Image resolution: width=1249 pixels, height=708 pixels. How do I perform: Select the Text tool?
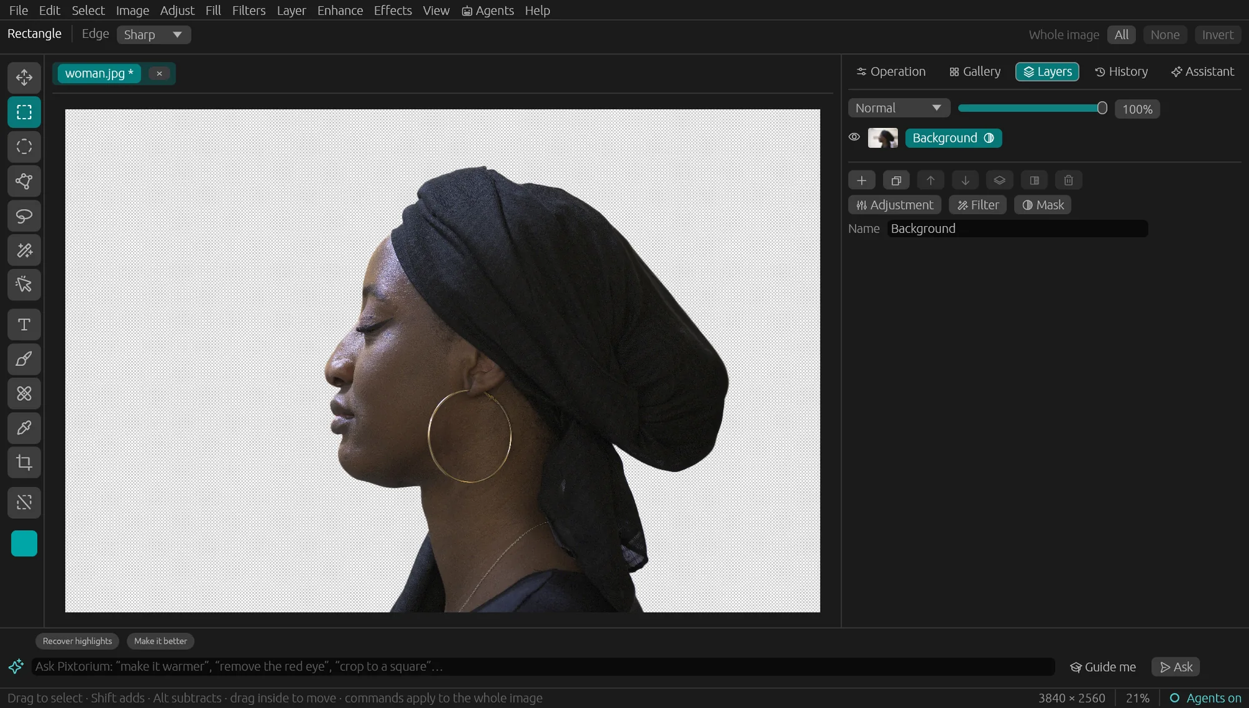point(24,325)
